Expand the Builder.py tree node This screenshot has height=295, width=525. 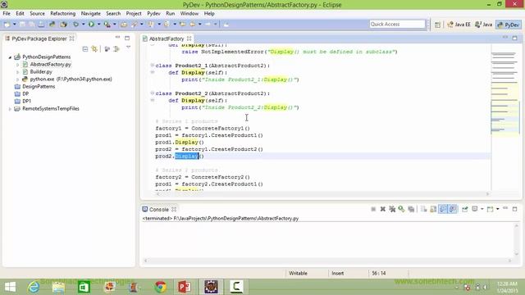[x=17, y=72]
